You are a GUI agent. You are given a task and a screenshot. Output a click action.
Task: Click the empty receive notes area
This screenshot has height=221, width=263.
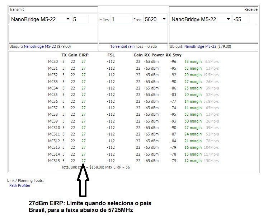pyautogui.click(x=213, y=34)
